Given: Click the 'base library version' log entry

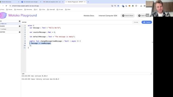Looking at the screenshot, I should [x=40, y=79].
